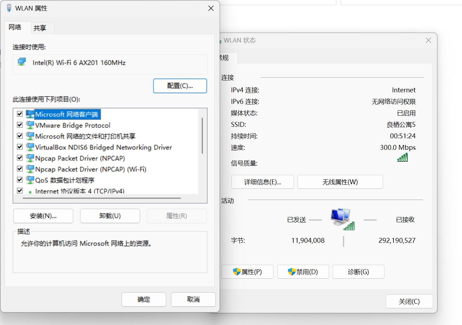Click the 安装(N)... button
Screen dimensions: 462x325
pyautogui.click(x=43, y=216)
